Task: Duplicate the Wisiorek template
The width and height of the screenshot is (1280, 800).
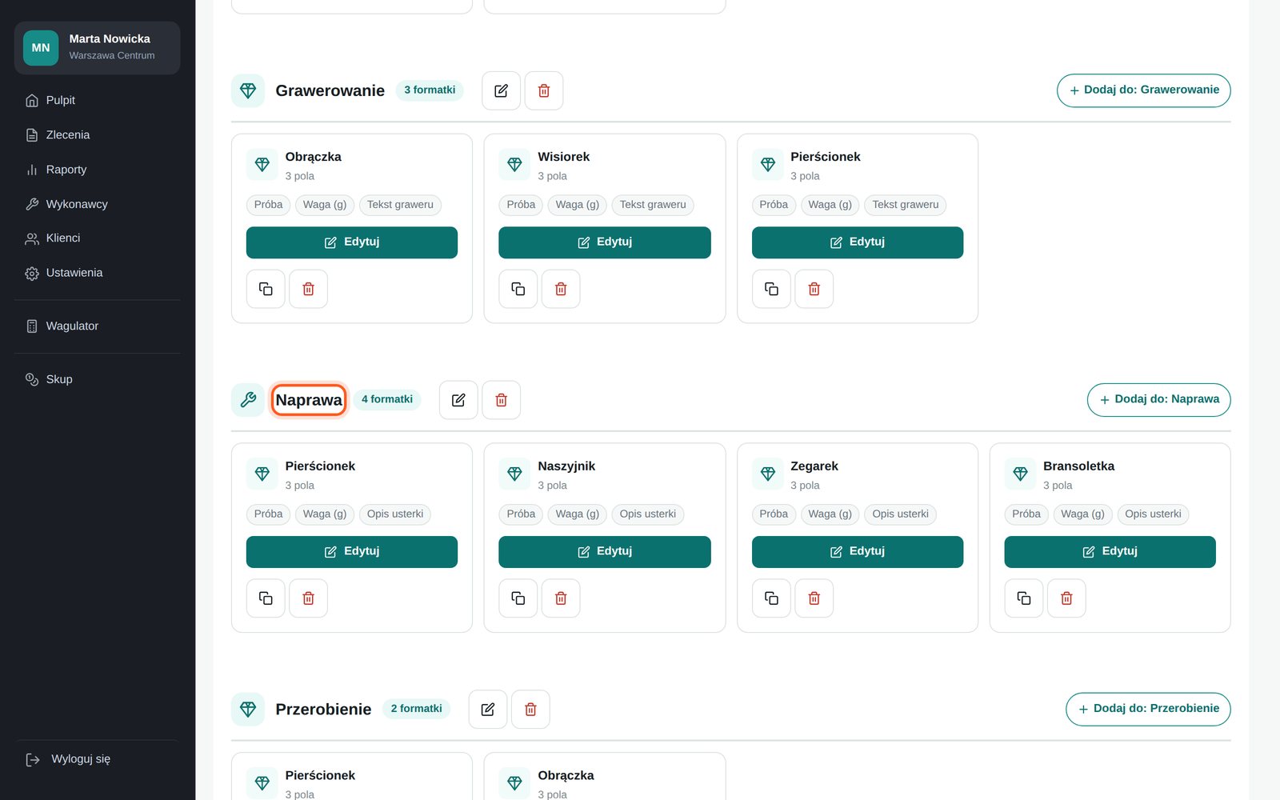Action: (518, 289)
